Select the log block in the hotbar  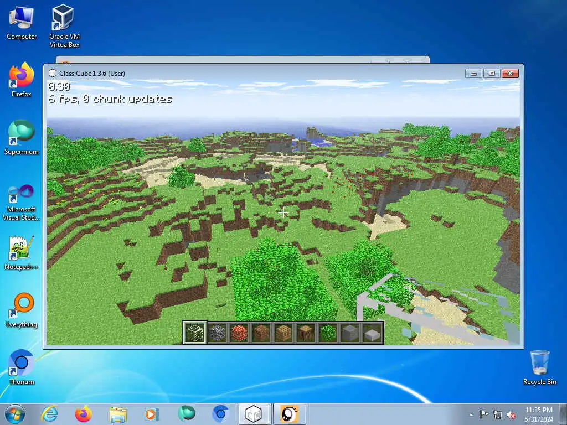[306, 333]
